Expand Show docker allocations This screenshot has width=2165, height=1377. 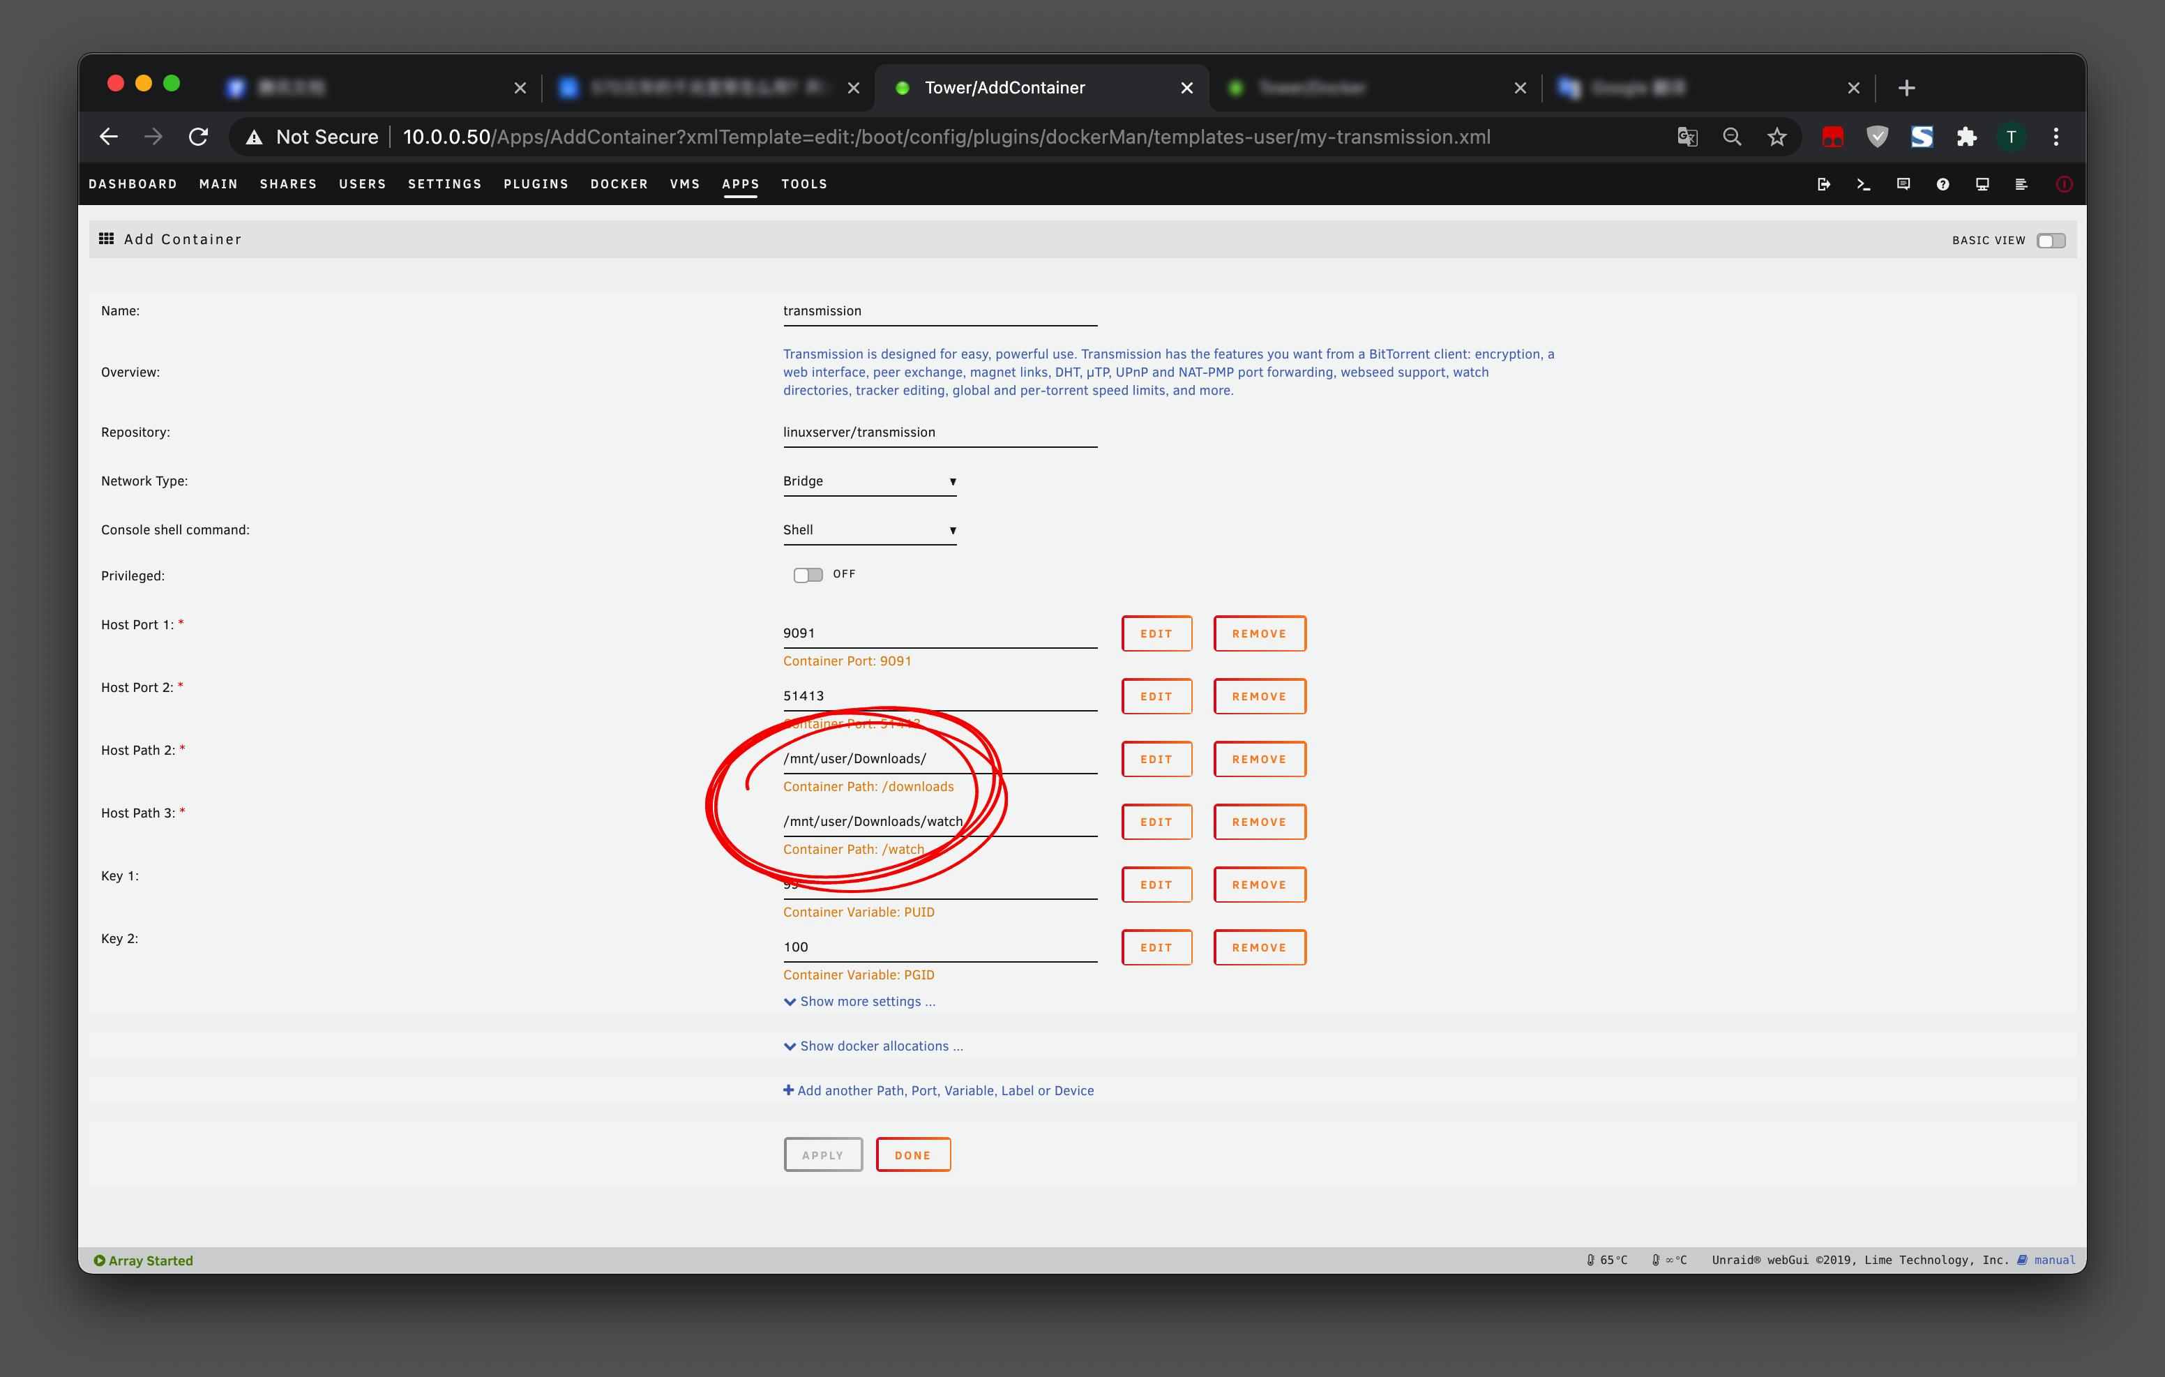pos(873,1046)
